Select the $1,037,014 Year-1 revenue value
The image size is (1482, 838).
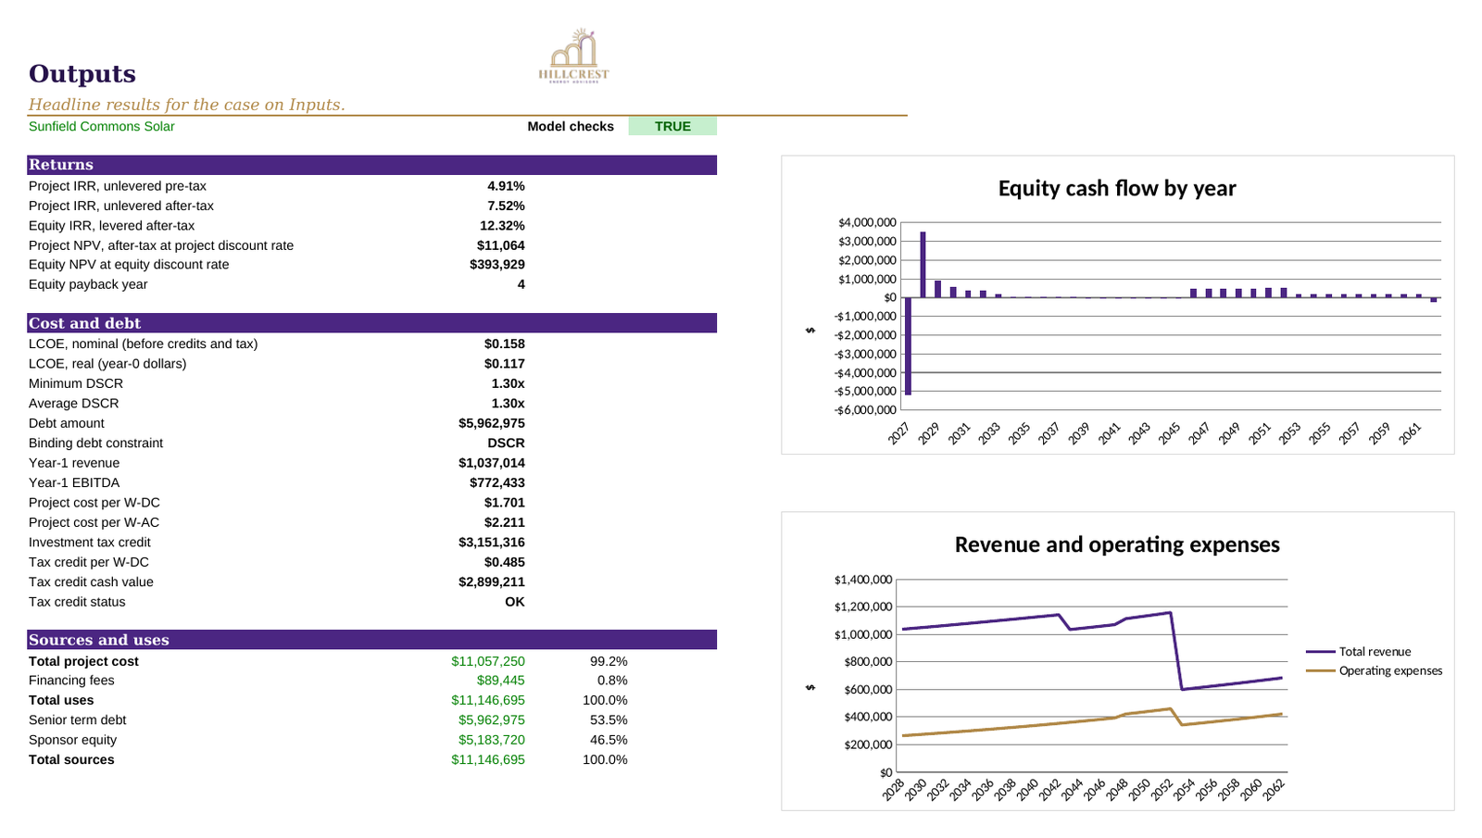492,463
